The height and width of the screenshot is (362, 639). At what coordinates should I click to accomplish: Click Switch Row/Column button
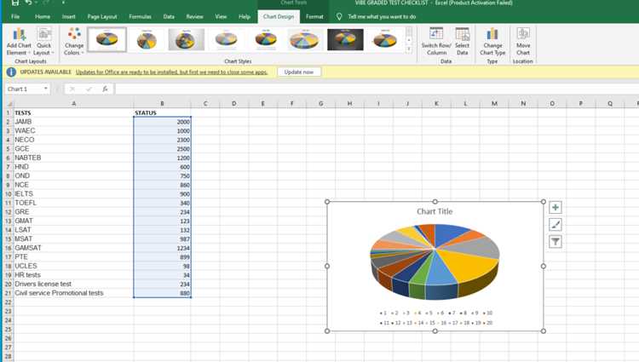click(x=436, y=42)
